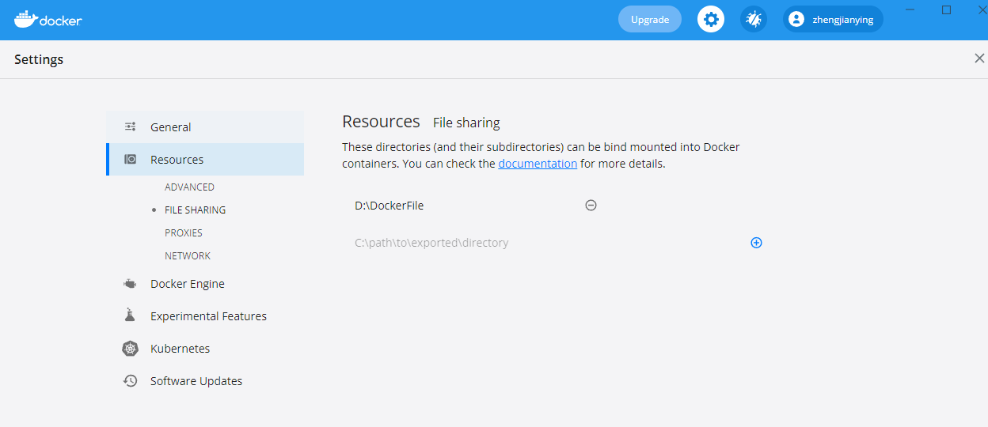Viewport: 988px width, 427px height.
Task: Open the documentation link
Action: point(538,164)
